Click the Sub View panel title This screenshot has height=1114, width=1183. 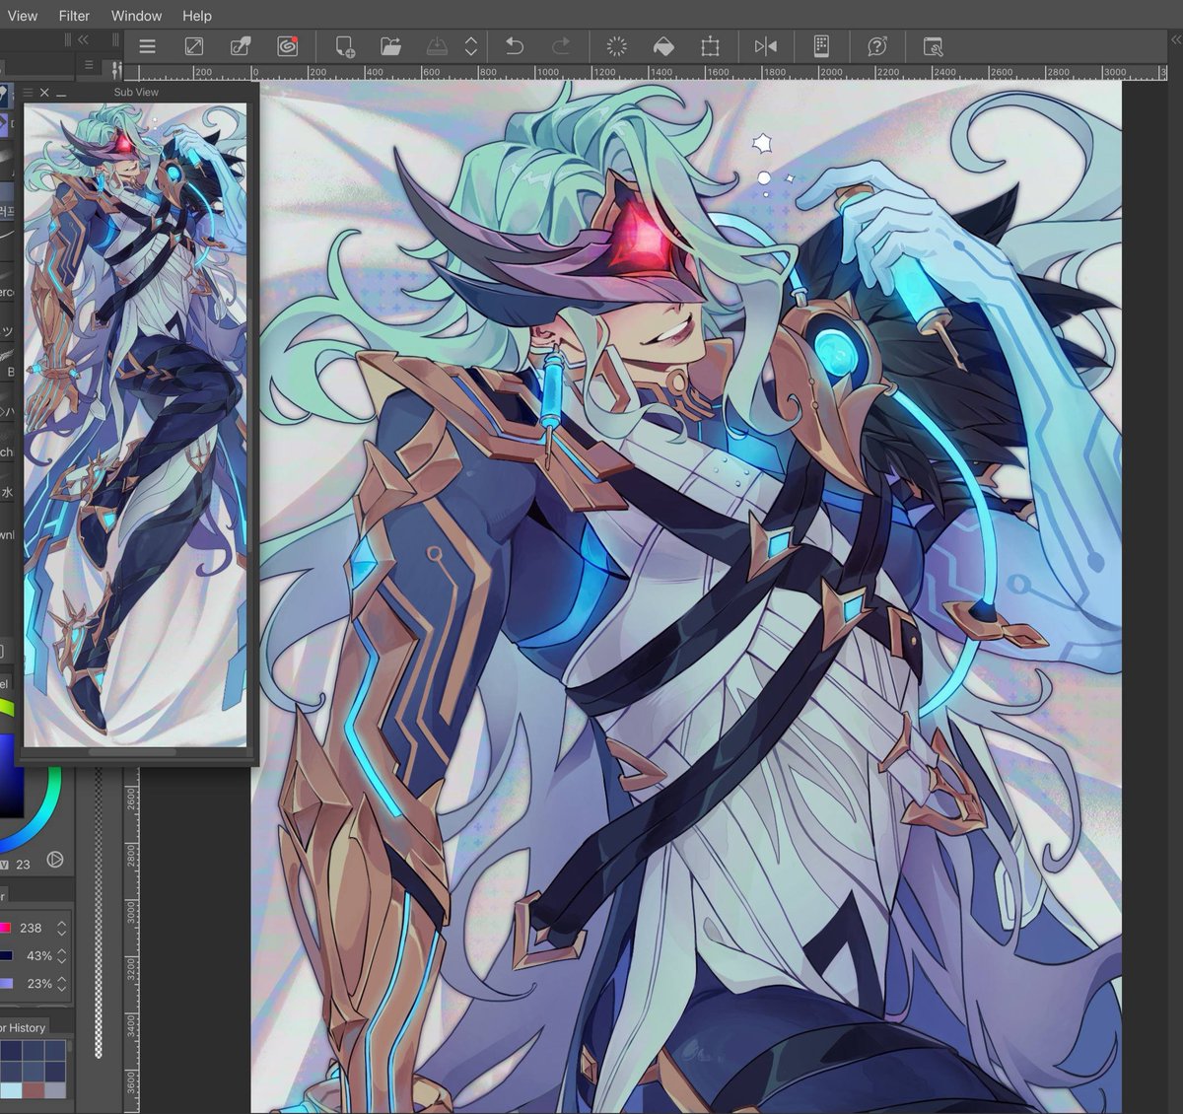[136, 92]
